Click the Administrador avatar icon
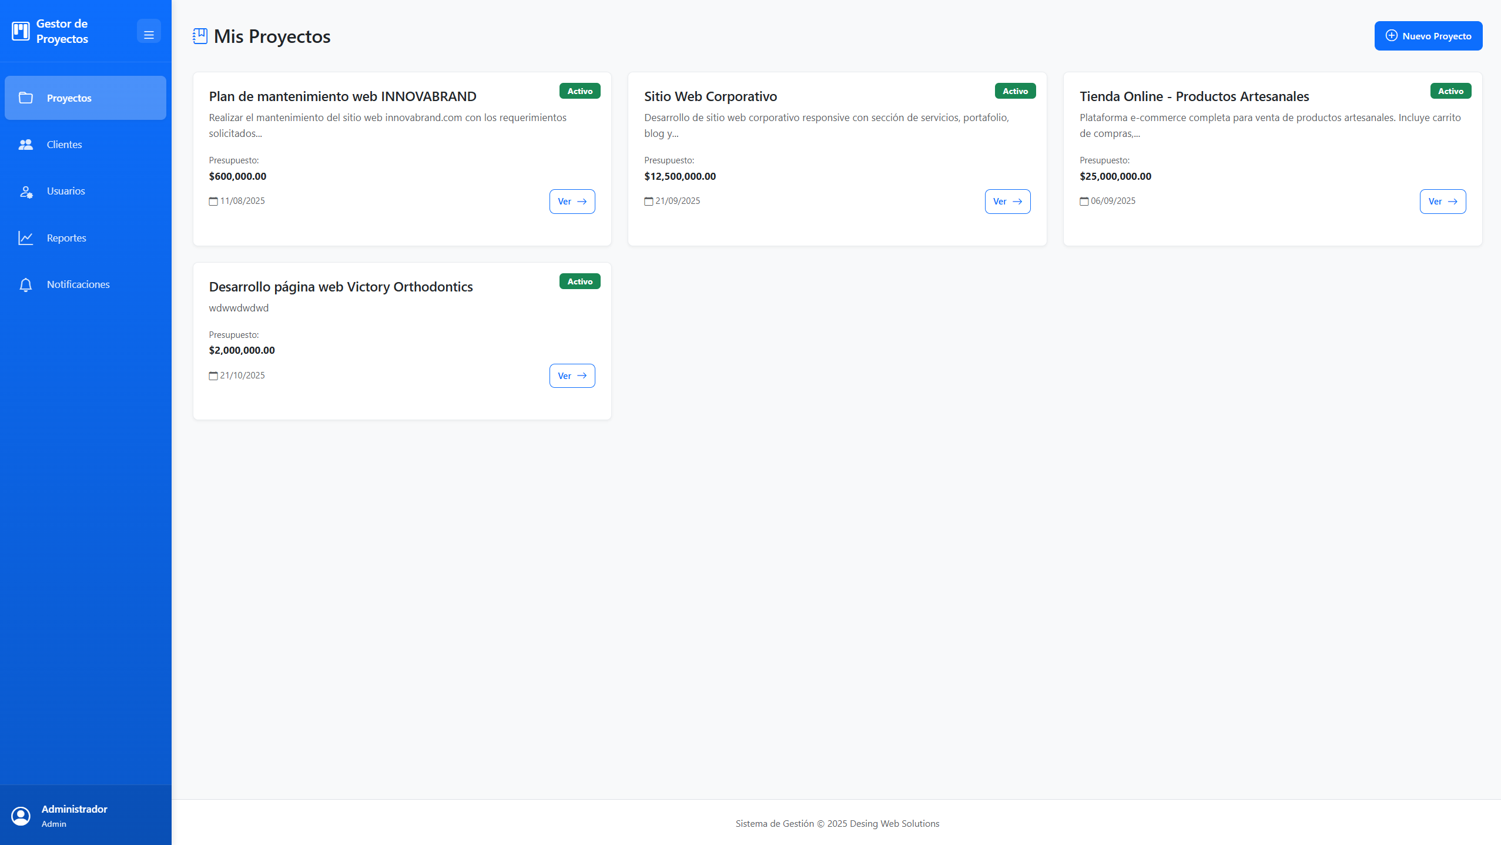Screen dimensions: 1501x845 click(x=21, y=816)
